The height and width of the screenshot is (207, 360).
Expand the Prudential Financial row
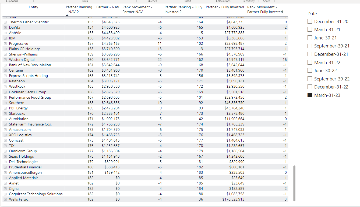(5, 167)
